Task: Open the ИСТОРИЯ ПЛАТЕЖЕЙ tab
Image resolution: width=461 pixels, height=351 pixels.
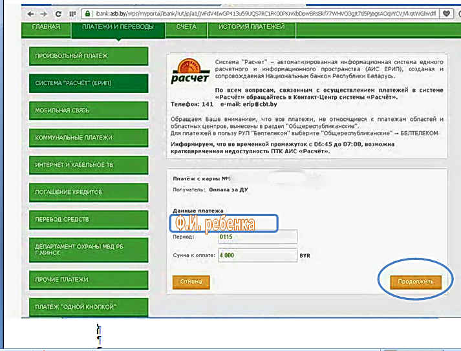Action: pos(251,27)
